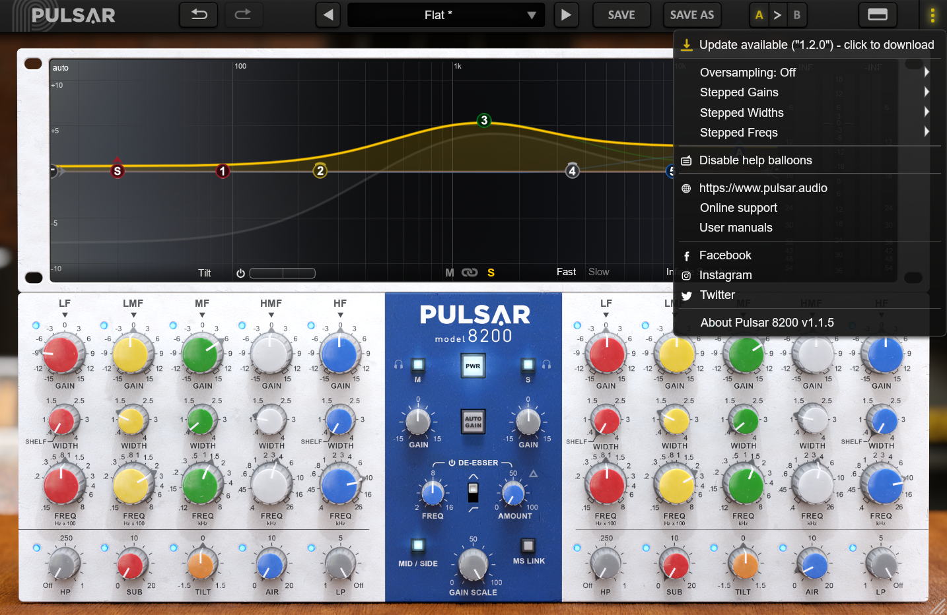This screenshot has height=615, width=947.
Task: Expand the Stepped Freqs submenu
Action: (809, 133)
